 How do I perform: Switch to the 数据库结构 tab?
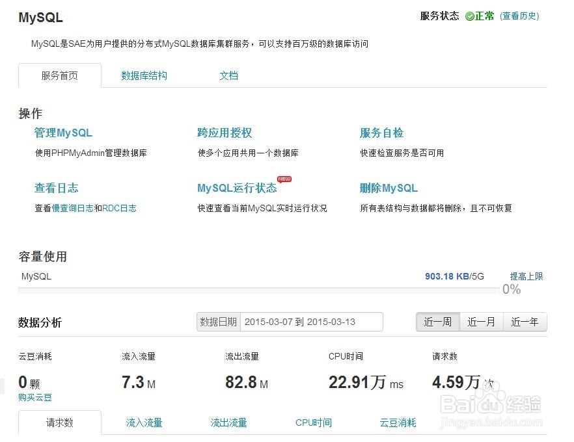[144, 75]
